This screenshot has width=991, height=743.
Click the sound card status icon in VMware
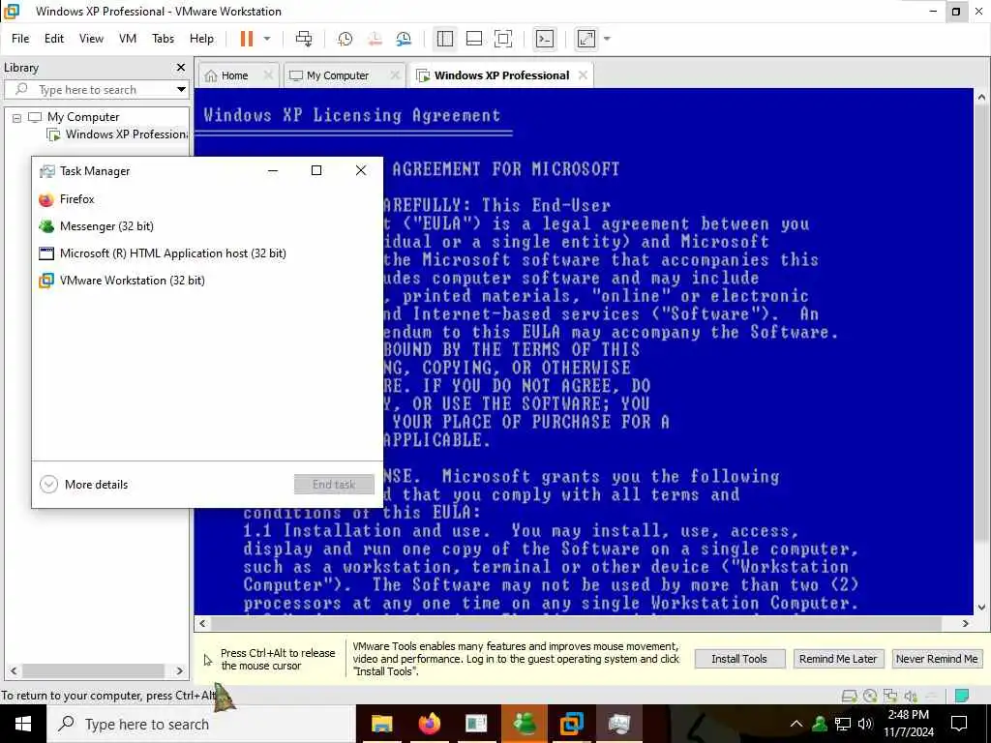click(x=911, y=696)
